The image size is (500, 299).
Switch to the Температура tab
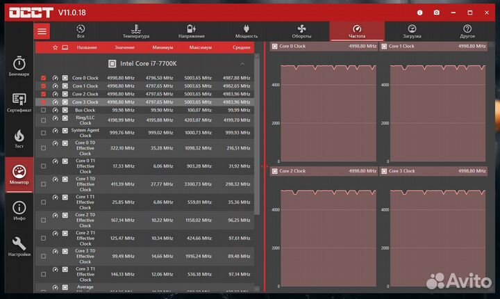click(x=135, y=31)
